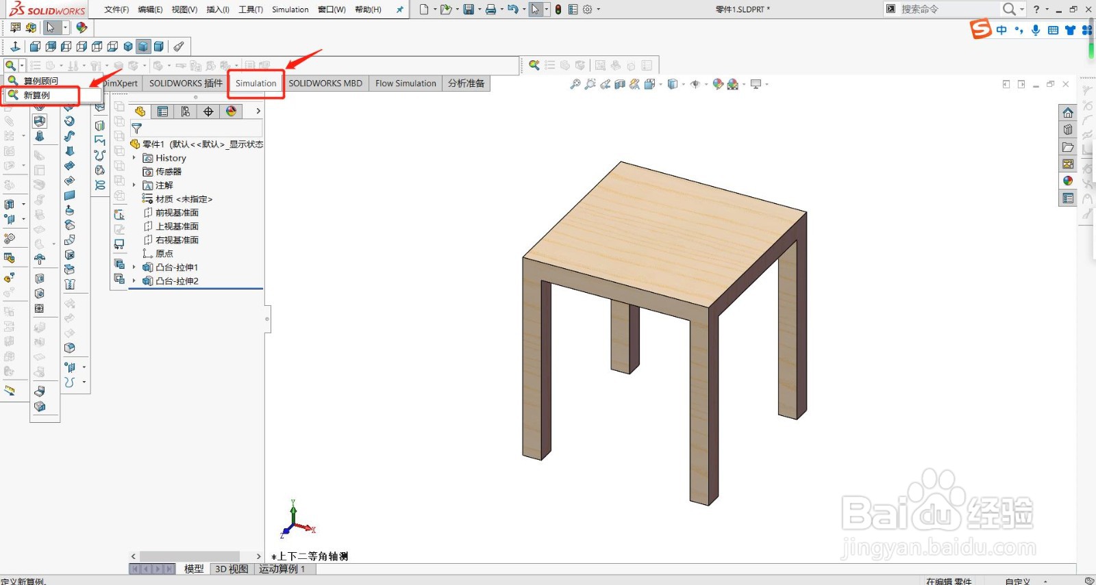Open the PropertyManager tab icon
The width and height of the screenshot is (1096, 585).
click(162, 112)
